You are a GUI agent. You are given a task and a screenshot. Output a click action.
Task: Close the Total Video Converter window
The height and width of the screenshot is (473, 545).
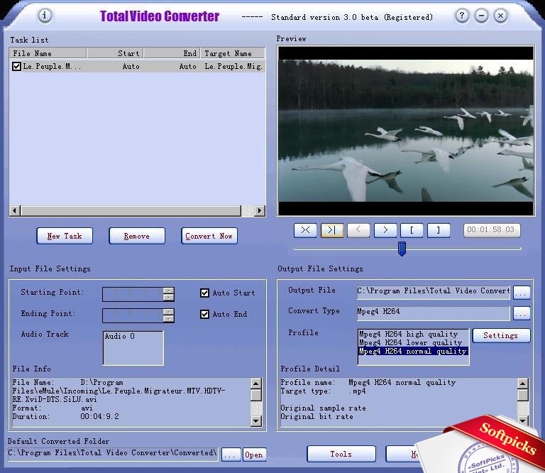coord(500,16)
